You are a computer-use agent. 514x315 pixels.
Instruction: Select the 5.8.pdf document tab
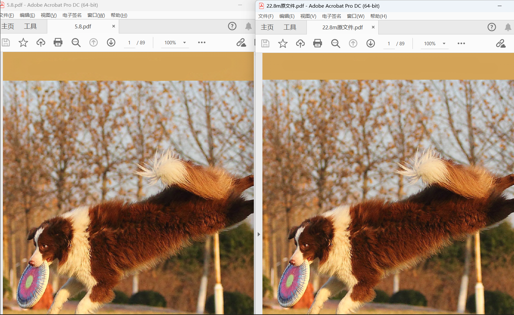pos(83,26)
